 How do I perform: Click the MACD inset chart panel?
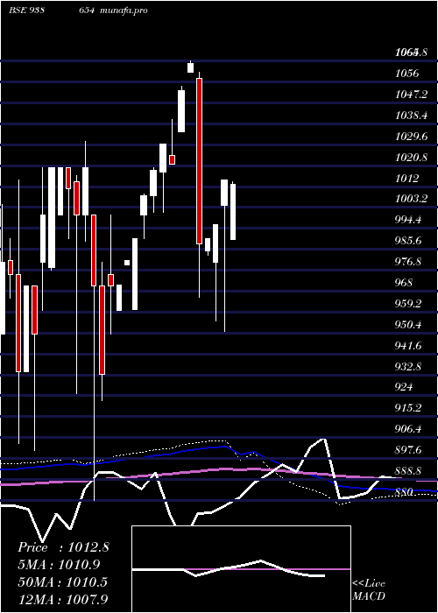point(241,569)
